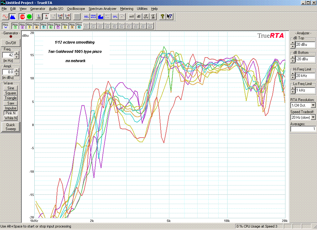317x230 pixels.
Task: Click the context help arrow-question icon
Action: coord(170,17)
